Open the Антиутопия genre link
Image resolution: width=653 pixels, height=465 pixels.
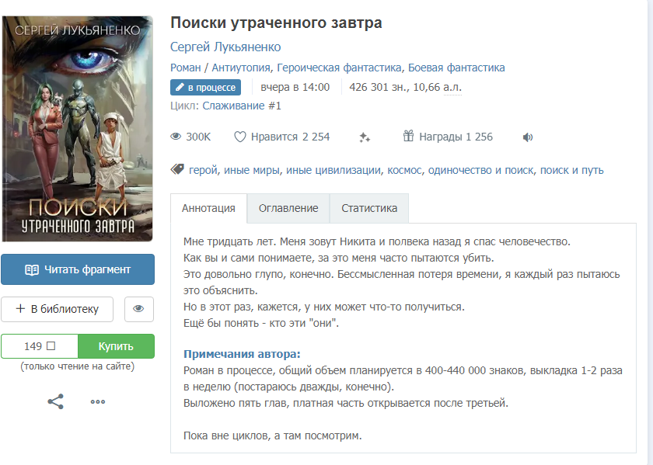[241, 68]
